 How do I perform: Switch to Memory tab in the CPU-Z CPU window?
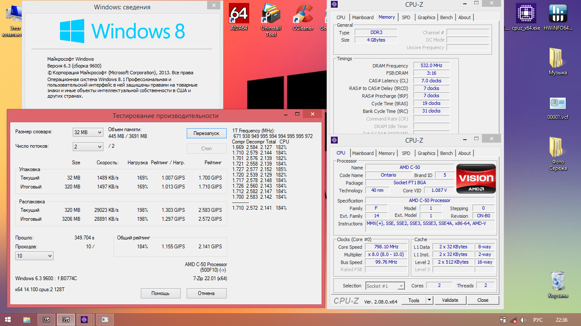click(387, 153)
